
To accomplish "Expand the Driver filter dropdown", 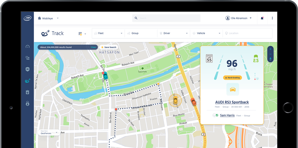I will (x=174, y=33).
